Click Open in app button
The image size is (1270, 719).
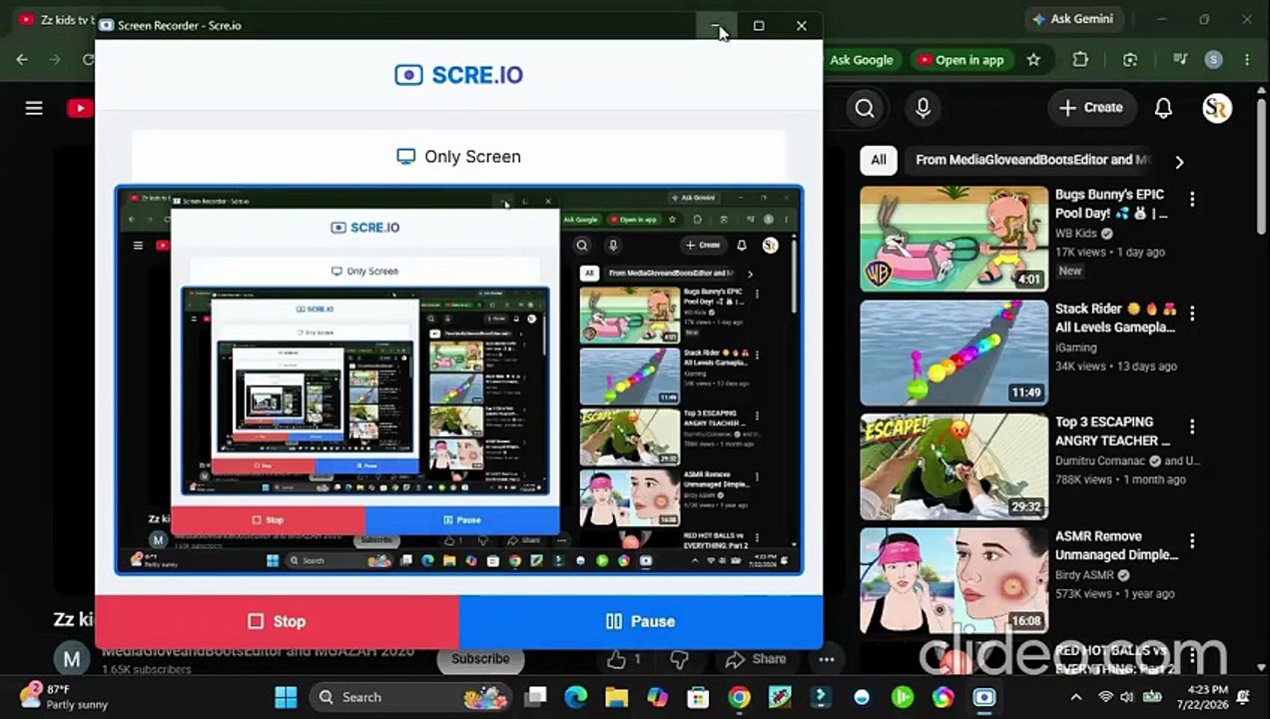(x=960, y=60)
